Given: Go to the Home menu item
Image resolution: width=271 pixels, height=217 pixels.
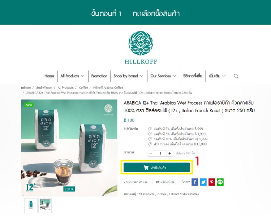Looking at the screenshot, I should [x=49, y=76].
